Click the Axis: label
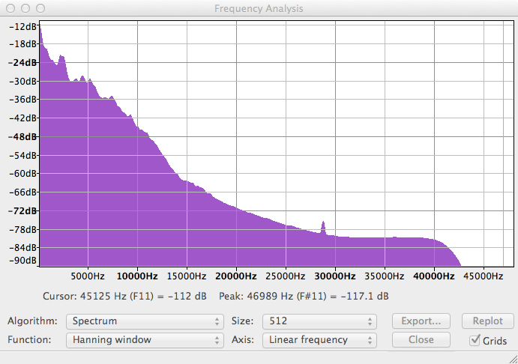 click(x=243, y=340)
